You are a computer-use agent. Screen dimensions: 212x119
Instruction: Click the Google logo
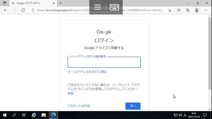pos(104,32)
